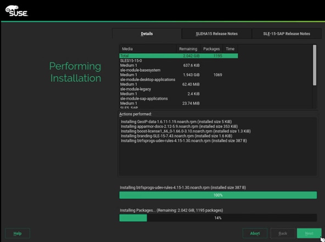Viewport: 325px width, 242px height.
Task: Click the Installing boost-license log line
Action: coord(186,131)
